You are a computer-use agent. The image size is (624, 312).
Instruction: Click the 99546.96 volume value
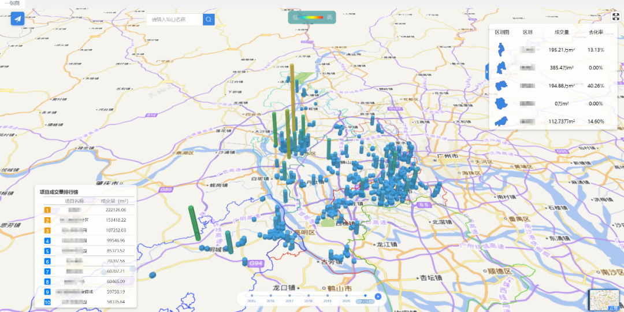(116, 241)
